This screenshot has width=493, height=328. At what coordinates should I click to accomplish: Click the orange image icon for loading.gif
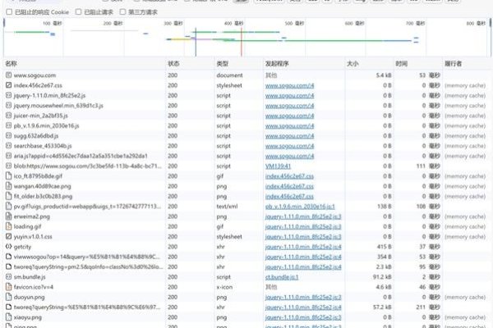pos(8,226)
